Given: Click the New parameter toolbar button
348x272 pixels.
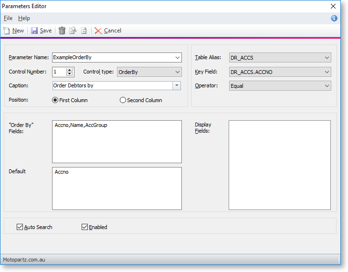Looking at the screenshot, I should pyautogui.click(x=13, y=31).
